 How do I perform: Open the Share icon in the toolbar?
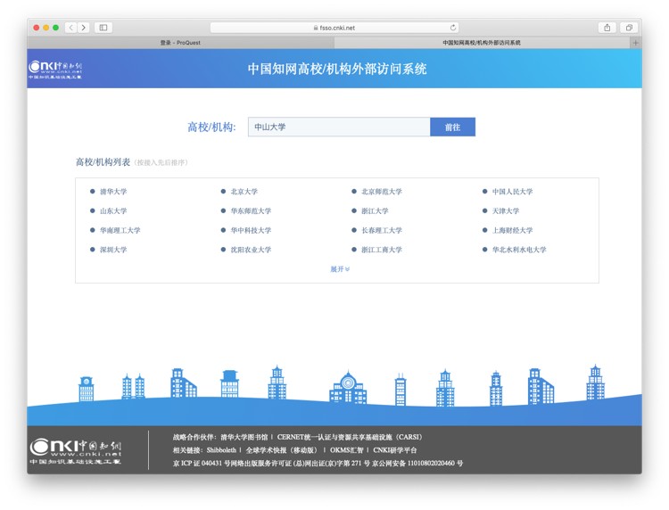pyautogui.click(x=607, y=28)
